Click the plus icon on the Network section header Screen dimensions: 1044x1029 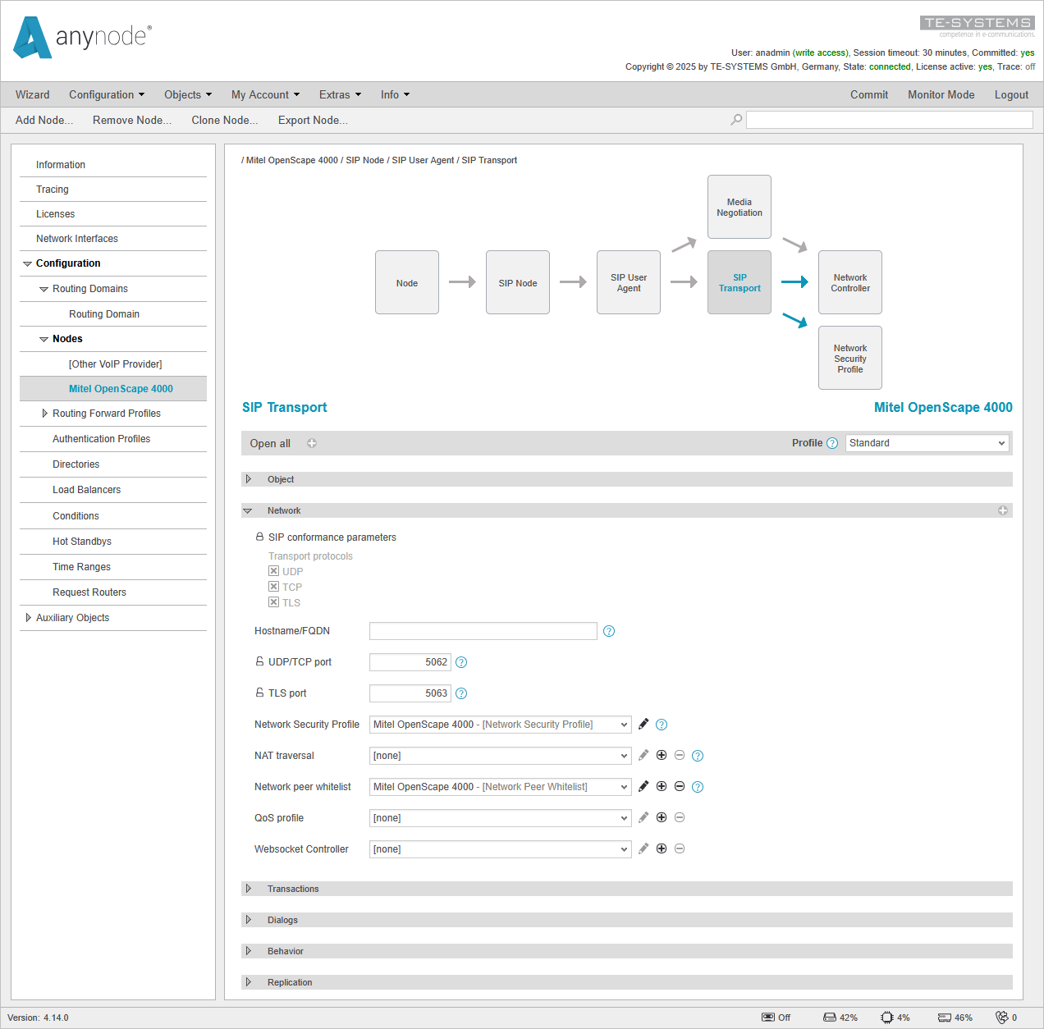pyautogui.click(x=1003, y=510)
